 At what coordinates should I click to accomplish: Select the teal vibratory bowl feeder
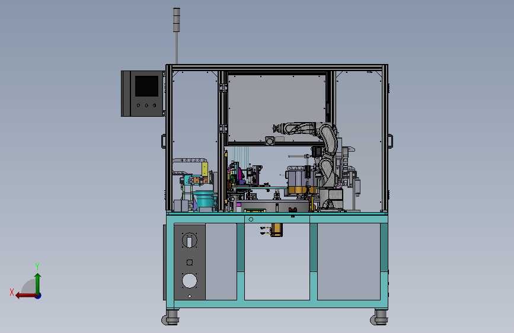point(205,199)
